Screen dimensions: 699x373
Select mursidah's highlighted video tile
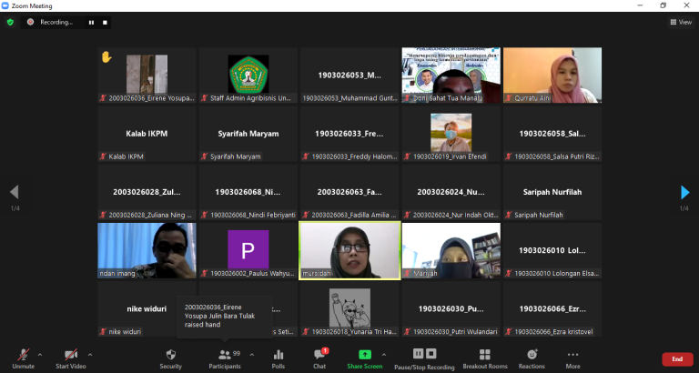coord(349,251)
